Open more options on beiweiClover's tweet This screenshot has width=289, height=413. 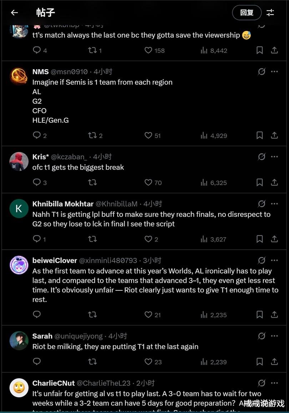[x=274, y=260]
